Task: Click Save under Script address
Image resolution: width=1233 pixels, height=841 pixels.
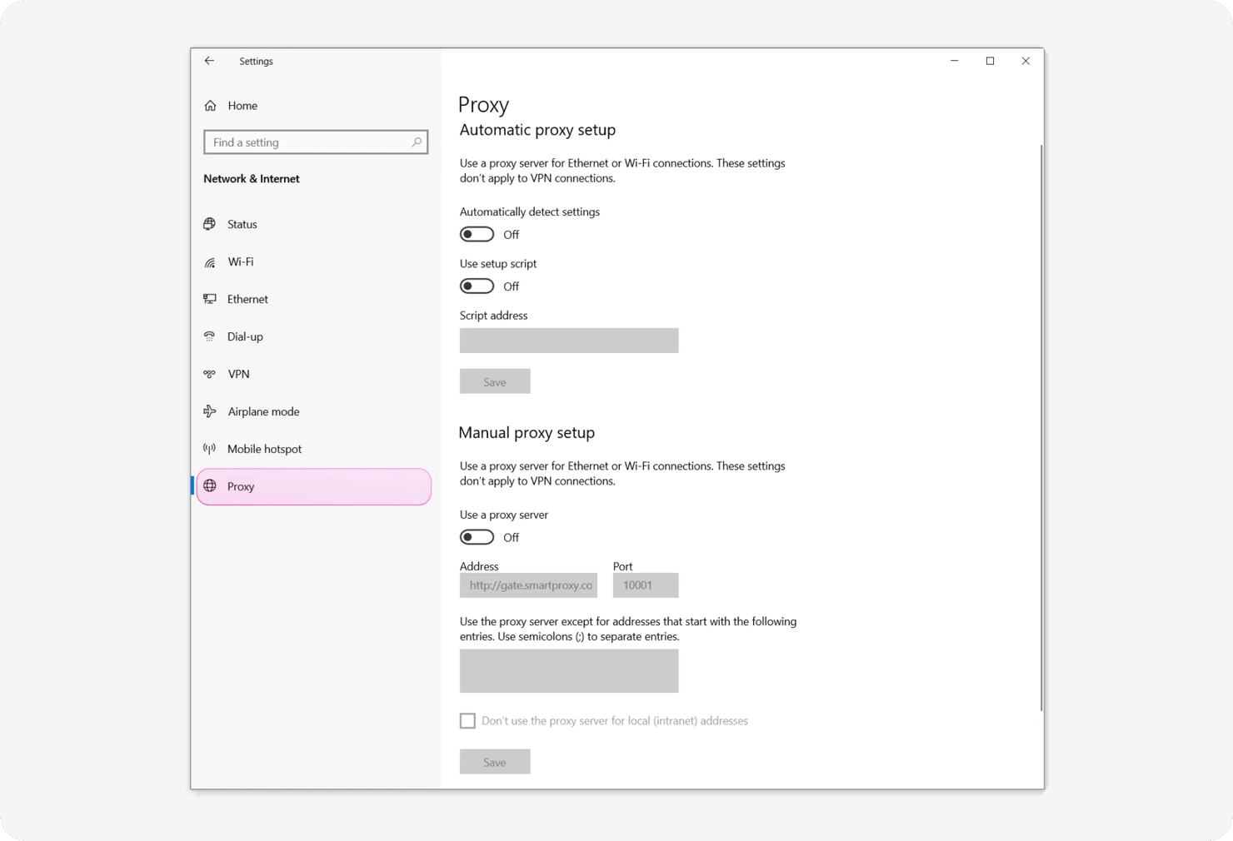Action: tap(495, 381)
